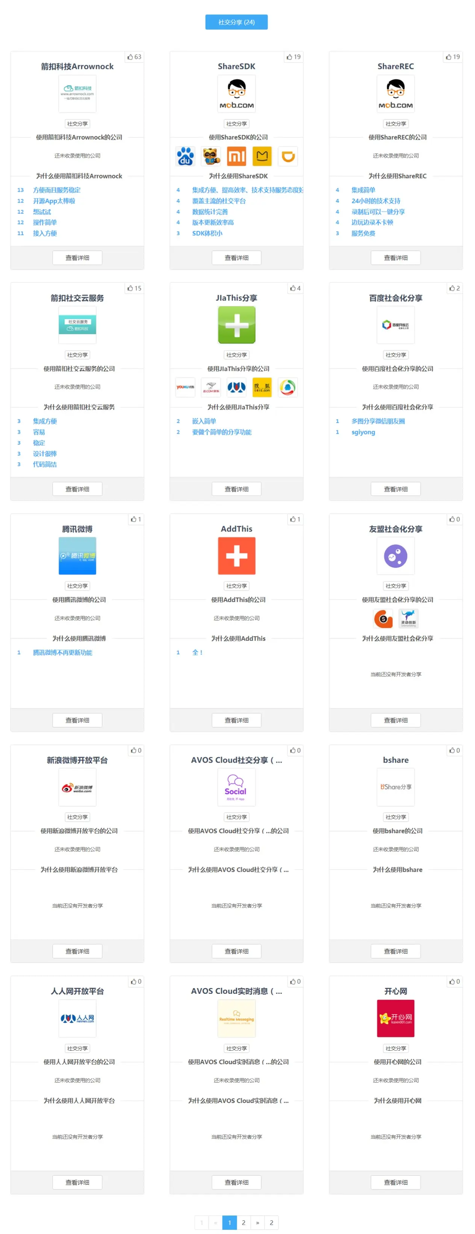Image resolution: width=475 pixels, height=1234 pixels.
Task: Open reason link 要做个简单的分享功能
Action: click(x=222, y=432)
